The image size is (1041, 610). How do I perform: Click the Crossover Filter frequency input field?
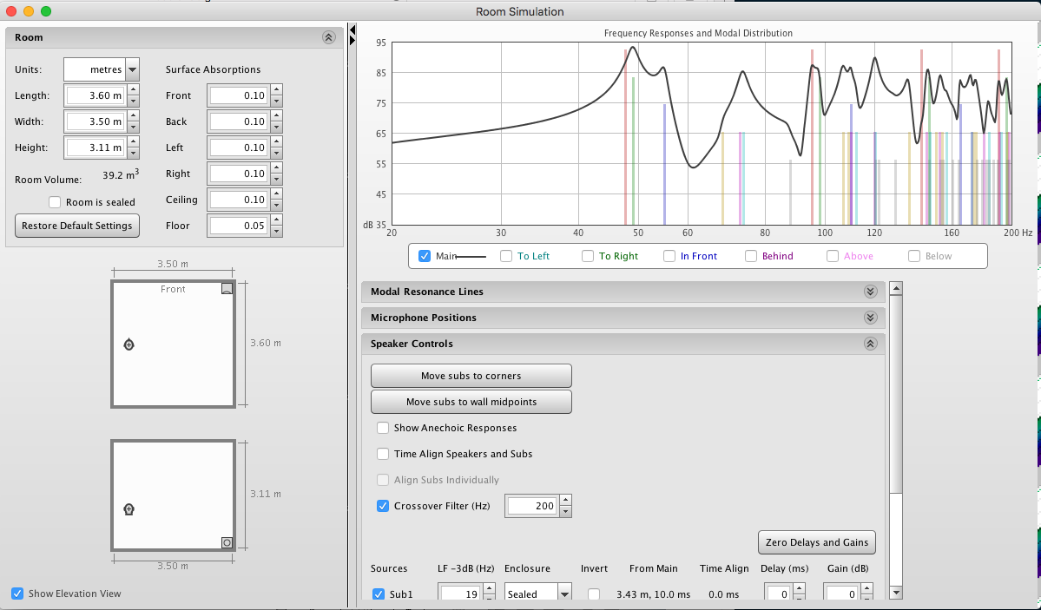[x=531, y=506]
